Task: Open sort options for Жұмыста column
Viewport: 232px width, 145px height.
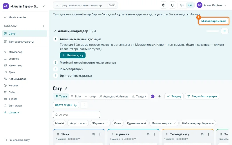Action: pos(148,134)
